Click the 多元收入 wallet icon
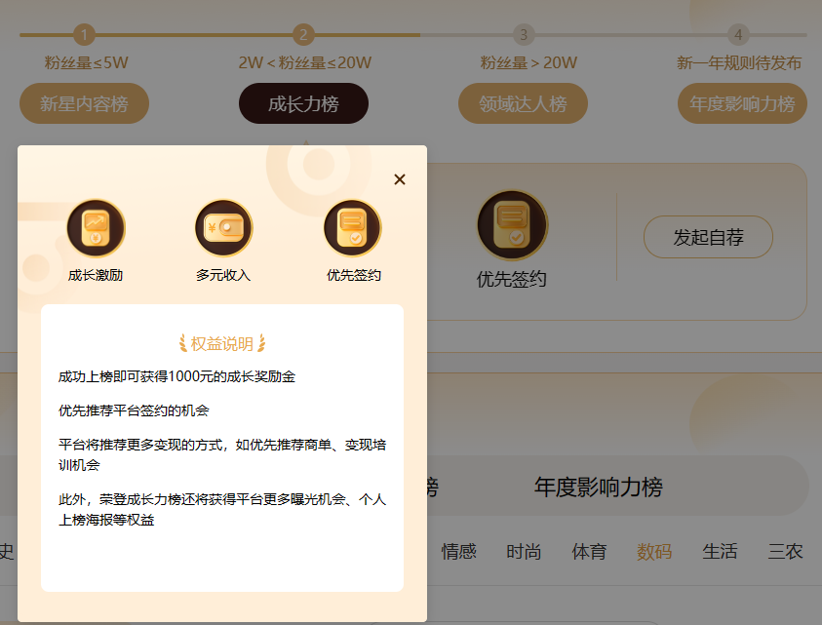The image size is (822, 625). (x=224, y=228)
